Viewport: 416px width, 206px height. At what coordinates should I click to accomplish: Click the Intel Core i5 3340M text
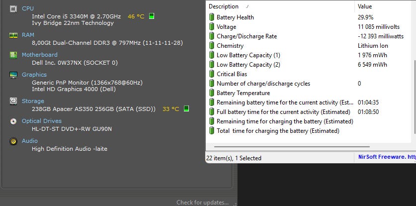[76, 16]
